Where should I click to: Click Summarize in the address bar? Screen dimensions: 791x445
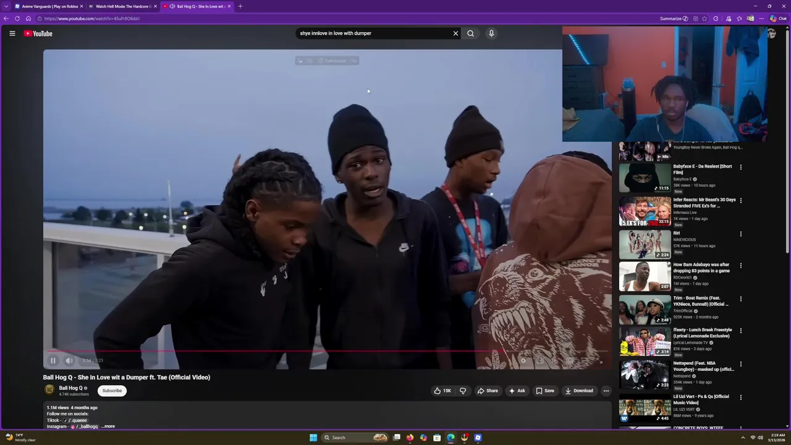(674, 19)
